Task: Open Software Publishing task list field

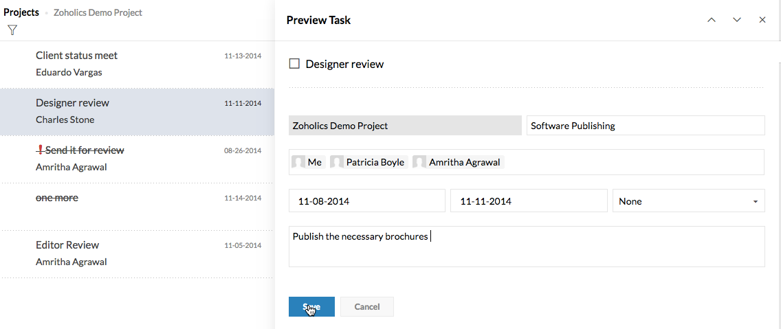Action: click(645, 126)
